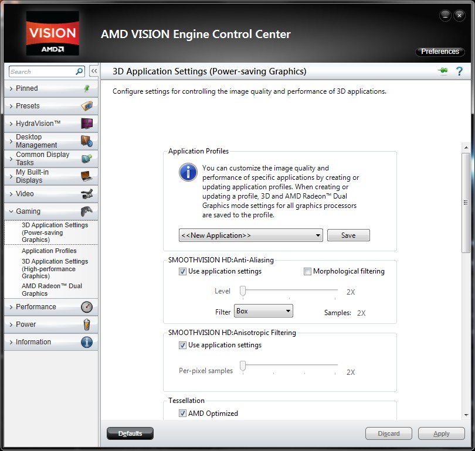Open the Preferences menu
This screenshot has width=475, height=451.
[x=440, y=52]
